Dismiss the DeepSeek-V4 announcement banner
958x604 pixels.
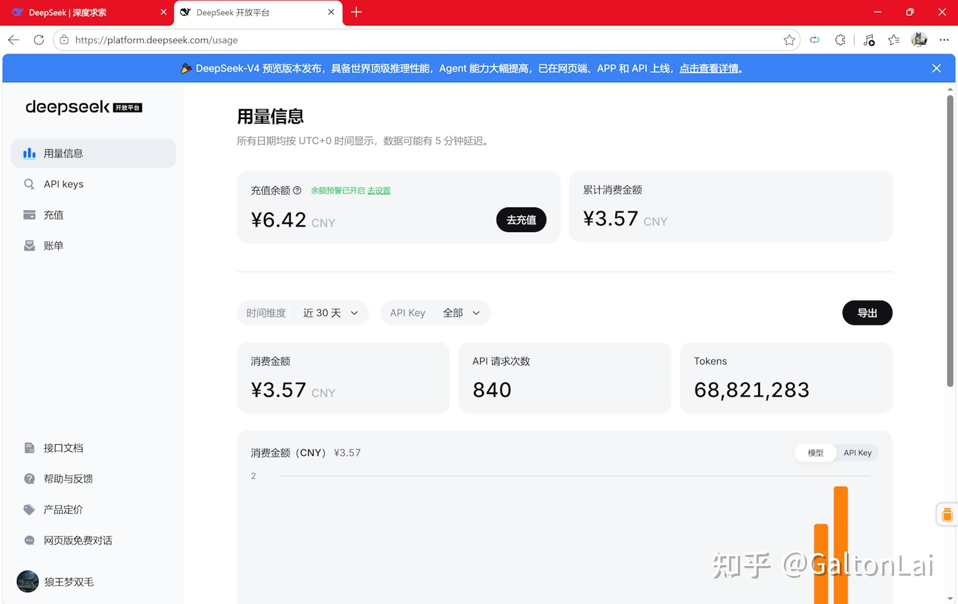[936, 68]
